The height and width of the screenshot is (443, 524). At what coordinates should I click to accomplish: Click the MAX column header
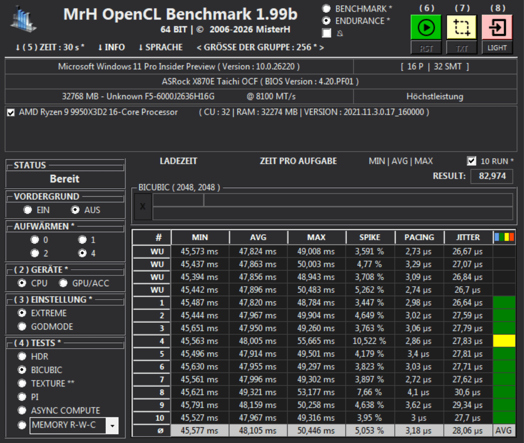click(316, 237)
